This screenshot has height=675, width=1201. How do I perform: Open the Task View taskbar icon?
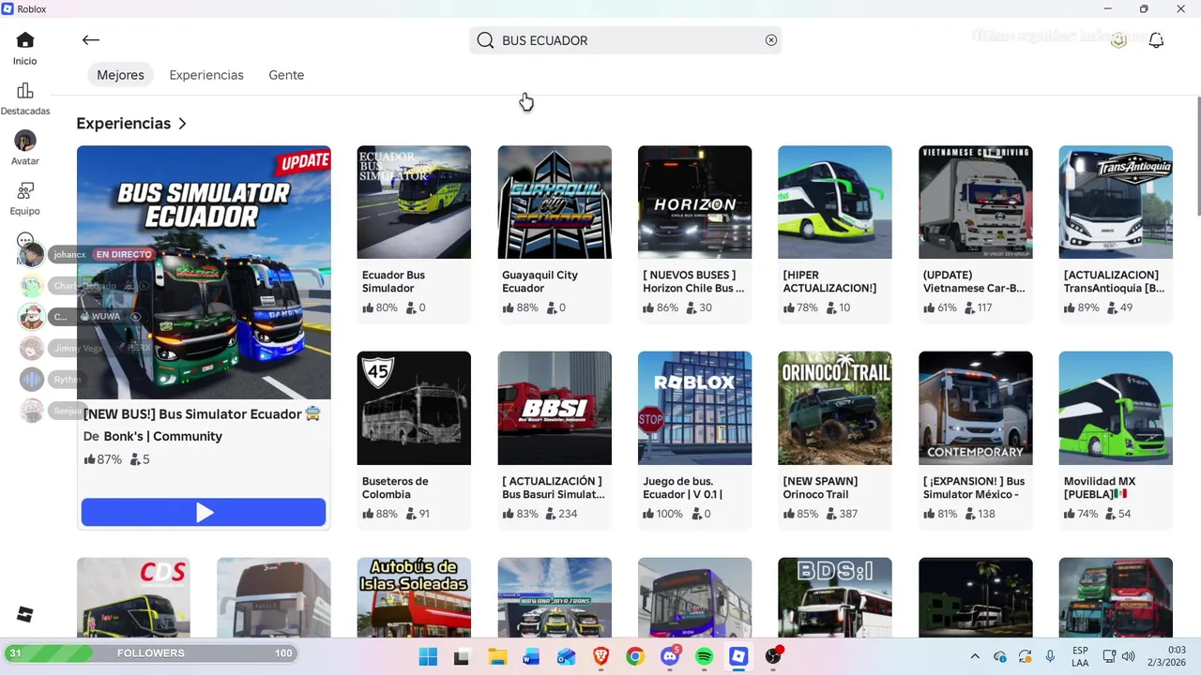click(462, 656)
